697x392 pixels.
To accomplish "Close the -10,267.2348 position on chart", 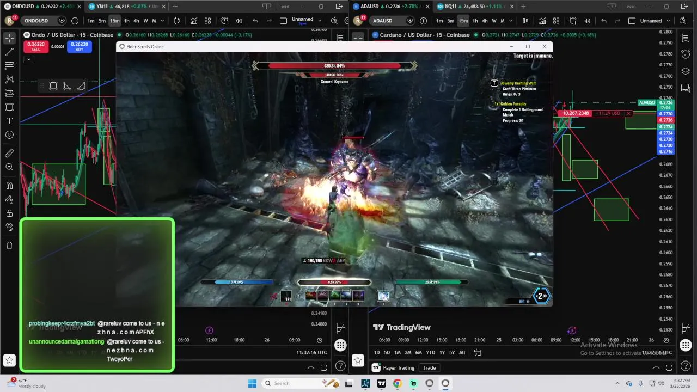I will coord(628,113).
